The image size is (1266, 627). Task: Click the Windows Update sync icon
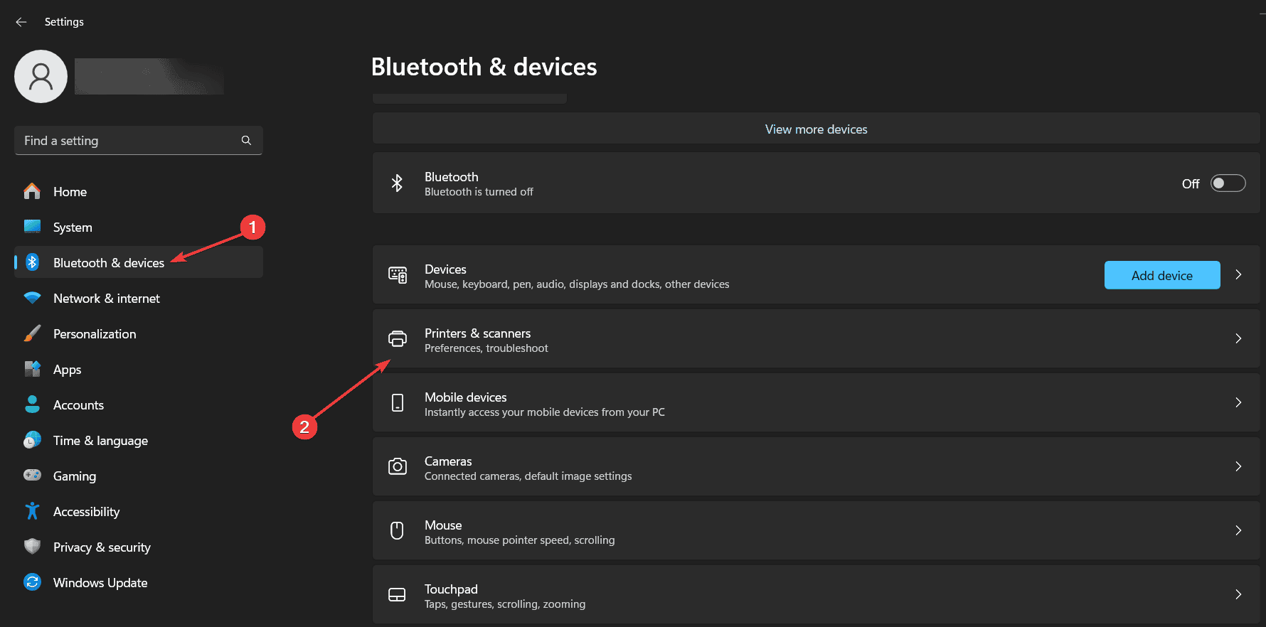32,582
